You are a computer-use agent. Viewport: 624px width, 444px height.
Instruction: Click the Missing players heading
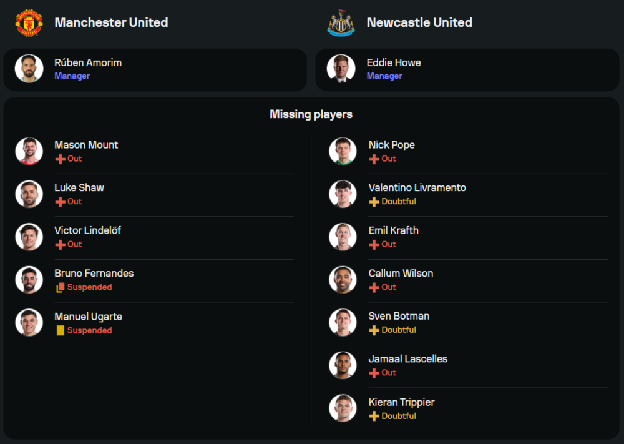pos(311,114)
